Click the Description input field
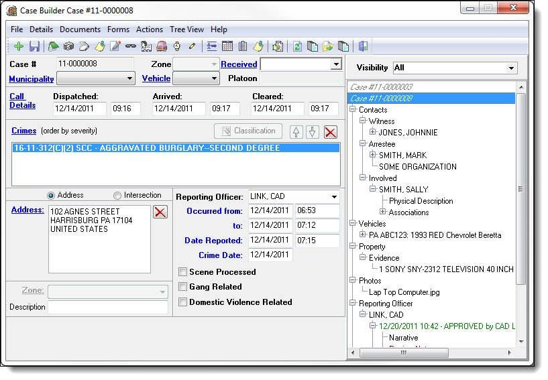This screenshot has width=548, height=380. (x=107, y=307)
